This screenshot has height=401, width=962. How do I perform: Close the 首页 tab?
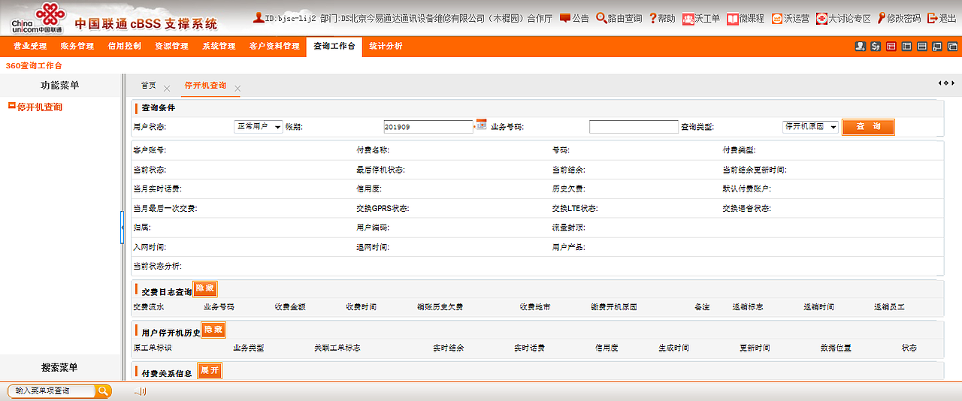(167, 89)
